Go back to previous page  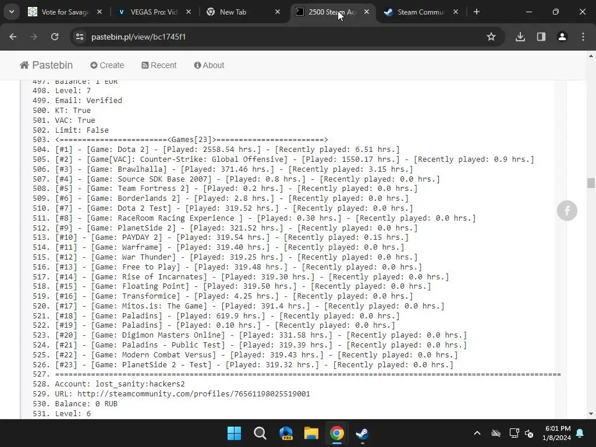[13, 37]
